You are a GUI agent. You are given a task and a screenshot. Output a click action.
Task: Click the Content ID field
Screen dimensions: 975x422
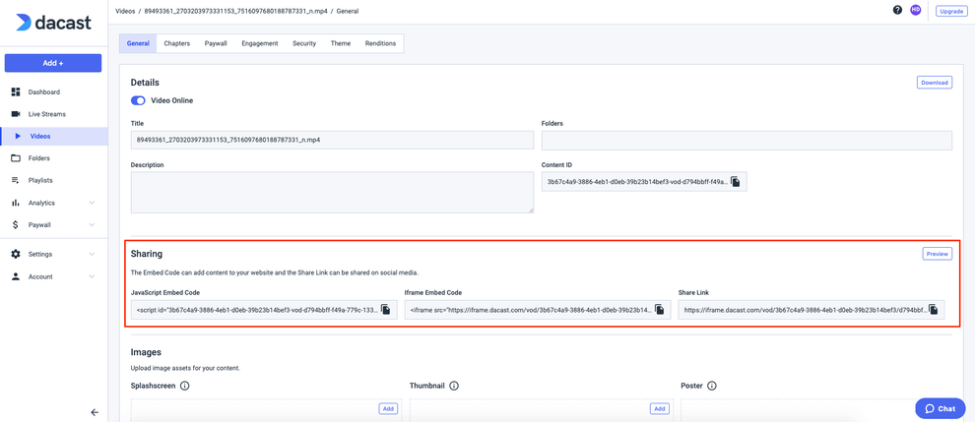coord(644,181)
